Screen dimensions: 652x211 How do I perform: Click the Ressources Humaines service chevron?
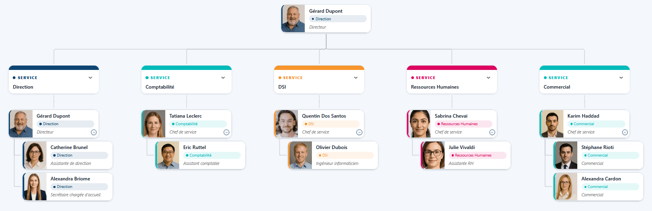click(x=489, y=78)
